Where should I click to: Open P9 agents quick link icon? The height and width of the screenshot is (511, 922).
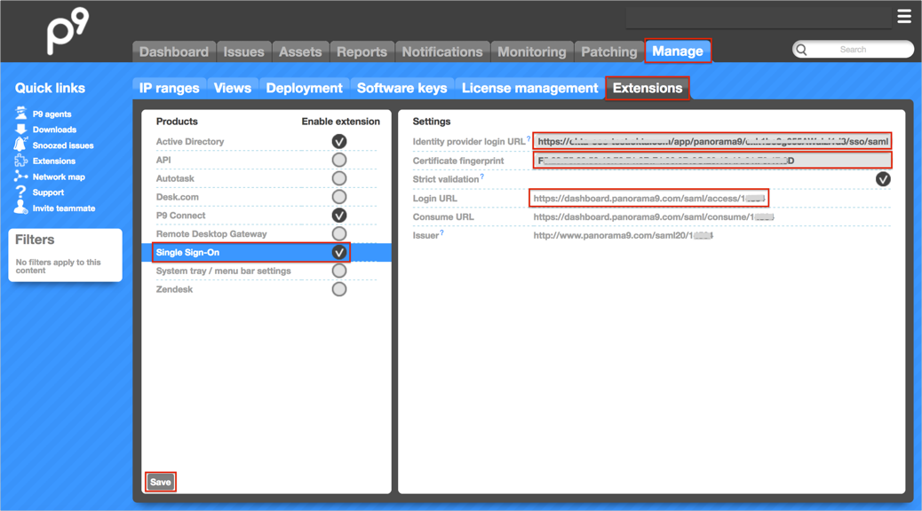tap(20, 114)
